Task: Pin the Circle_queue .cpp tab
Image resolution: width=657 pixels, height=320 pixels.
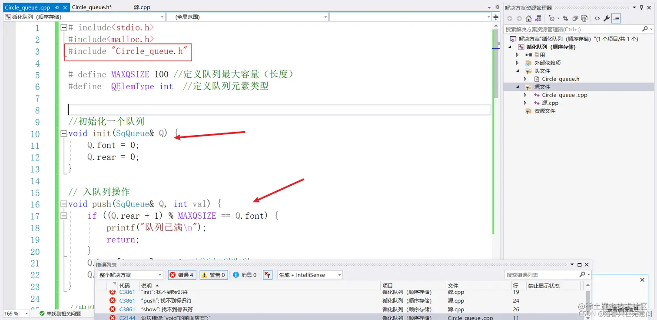Action: point(57,7)
